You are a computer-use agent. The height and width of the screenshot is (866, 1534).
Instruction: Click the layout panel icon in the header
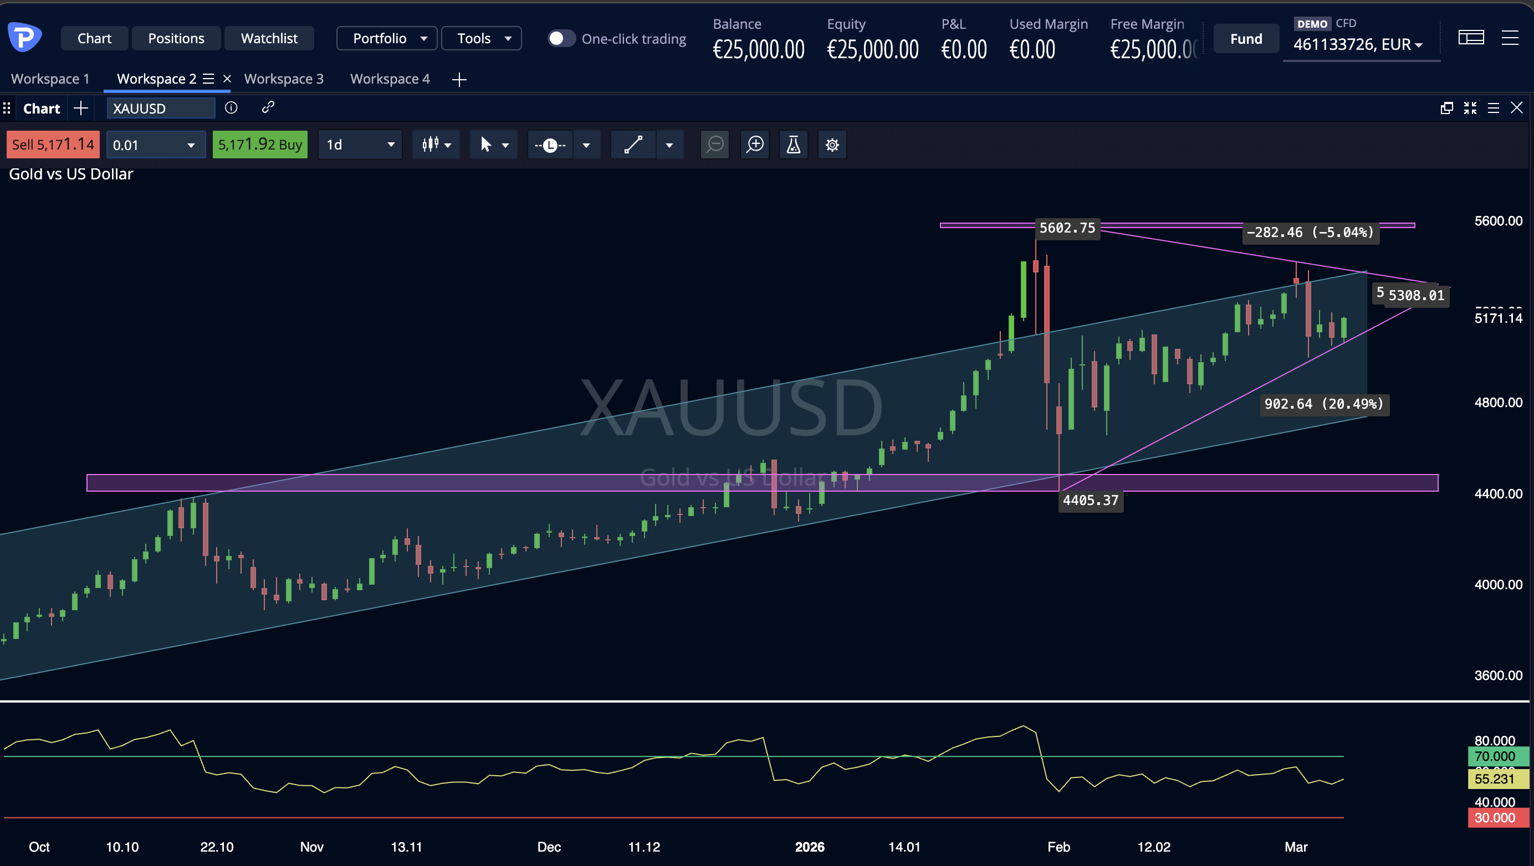pos(1470,38)
